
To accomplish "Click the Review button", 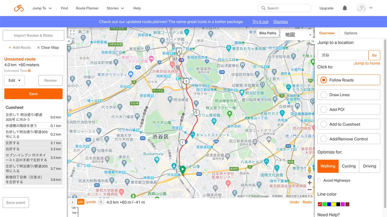I will pos(50,80).
